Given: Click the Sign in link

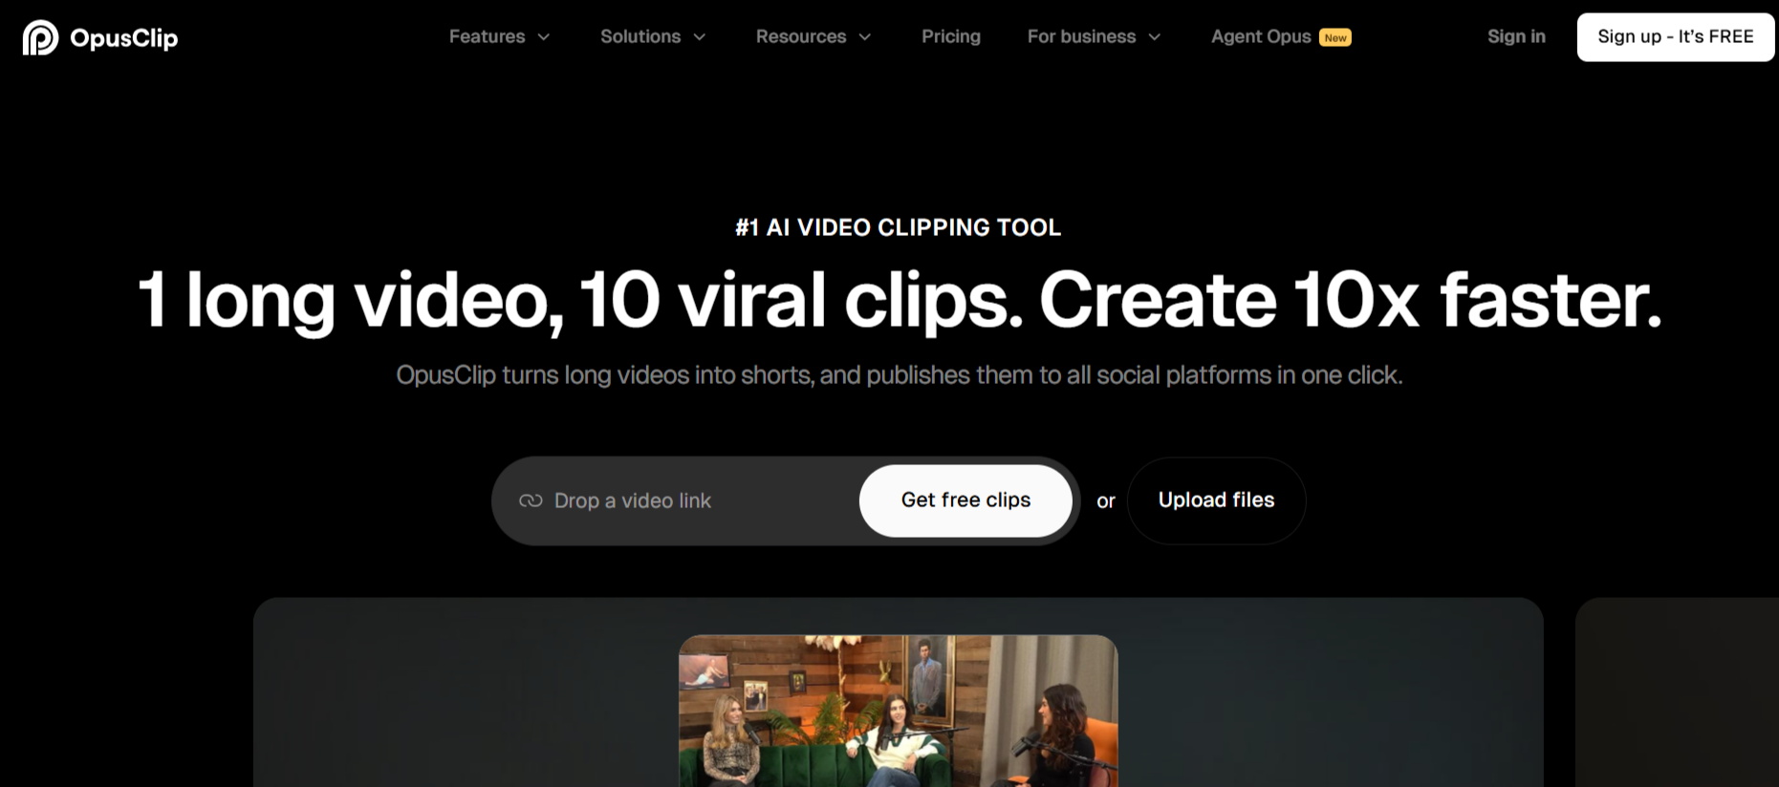Looking at the screenshot, I should pos(1516,36).
